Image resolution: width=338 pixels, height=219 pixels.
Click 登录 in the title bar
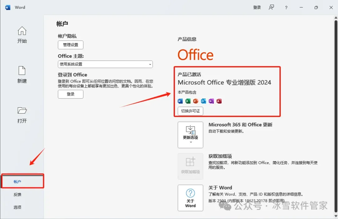pos(257,8)
